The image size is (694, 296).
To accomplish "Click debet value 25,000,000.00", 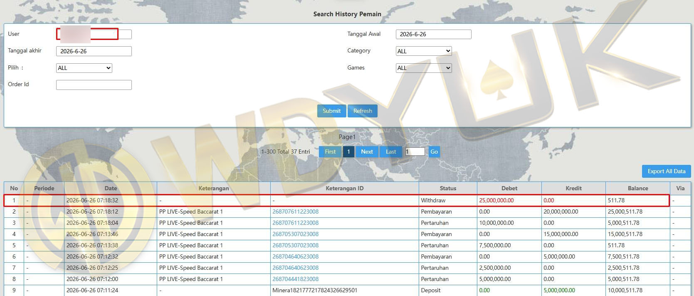I will click(x=496, y=200).
